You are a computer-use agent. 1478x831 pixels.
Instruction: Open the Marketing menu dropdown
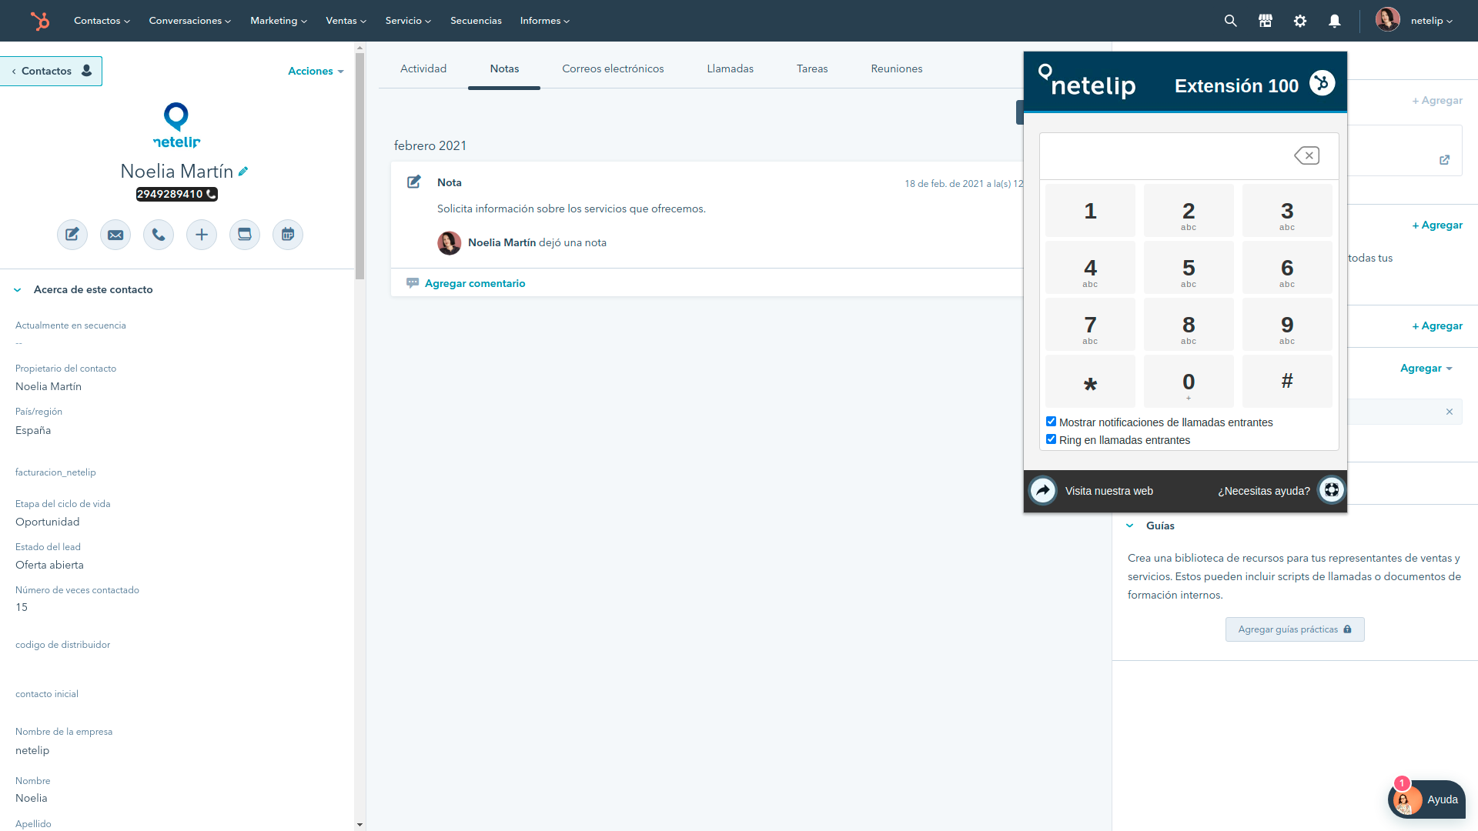279,21
